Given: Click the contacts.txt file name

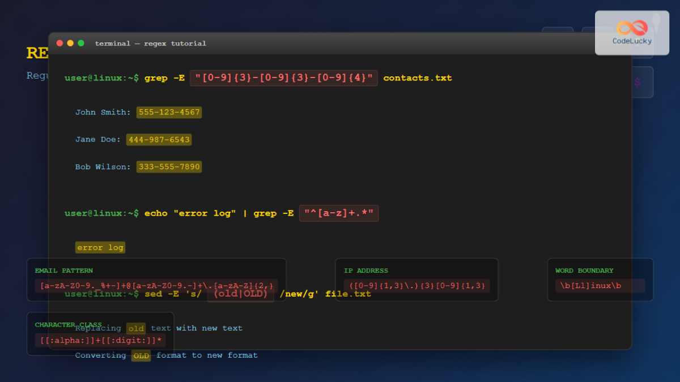Looking at the screenshot, I should [418, 78].
